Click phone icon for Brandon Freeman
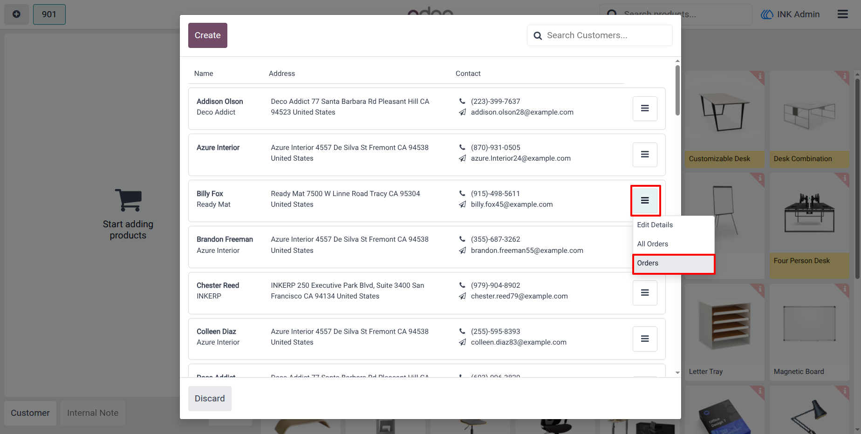 point(462,239)
